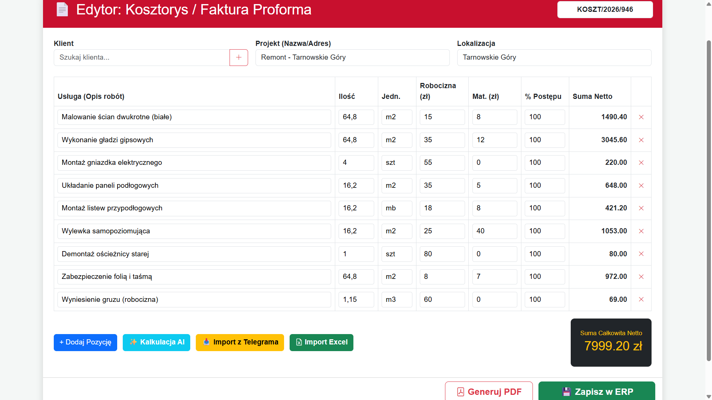Delete the Montaż listew przypodłogowych row
The height and width of the screenshot is (400, 712).
(x=641, y=208)
